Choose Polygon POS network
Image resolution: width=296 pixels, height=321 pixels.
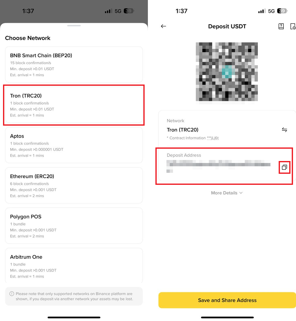(x=74, y=226)
